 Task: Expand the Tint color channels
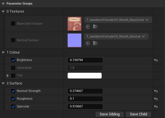(8, 76)
